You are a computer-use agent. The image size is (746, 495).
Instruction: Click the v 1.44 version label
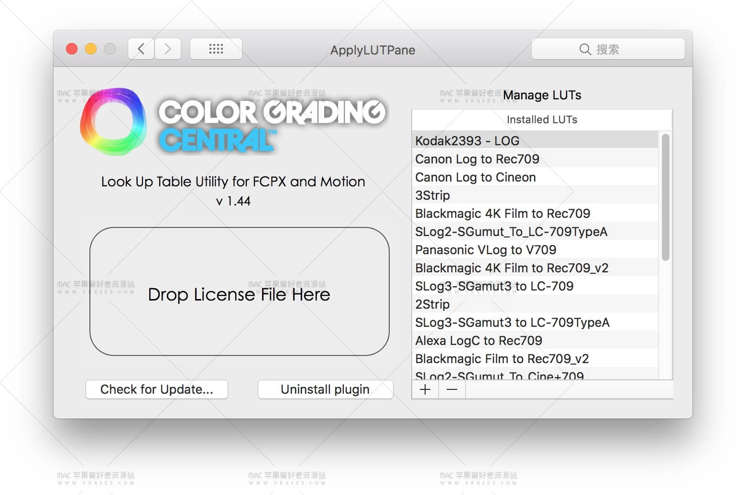pos(233,201)
